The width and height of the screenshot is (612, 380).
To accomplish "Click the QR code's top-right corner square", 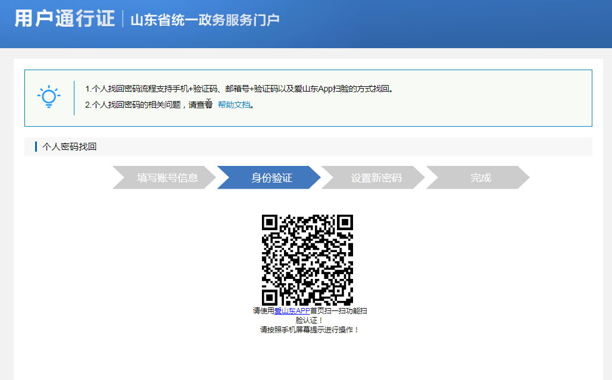I will click(345, 222).
